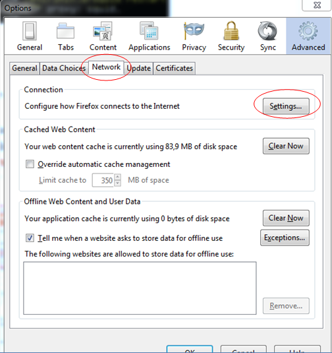Click the 'Limit cache to' label

click(x=63, y=180)
